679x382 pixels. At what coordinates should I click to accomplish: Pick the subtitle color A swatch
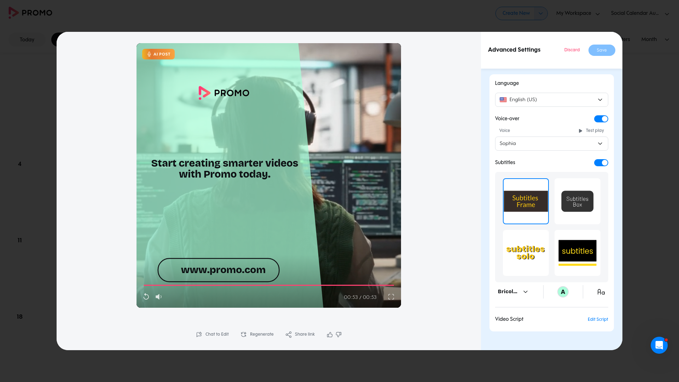click(x=563, y=292)
